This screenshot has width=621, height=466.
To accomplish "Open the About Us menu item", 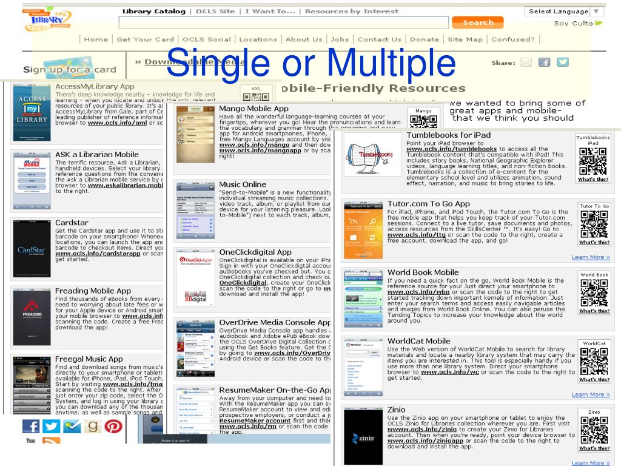I will pyautogui.click(x=304, y=39).
